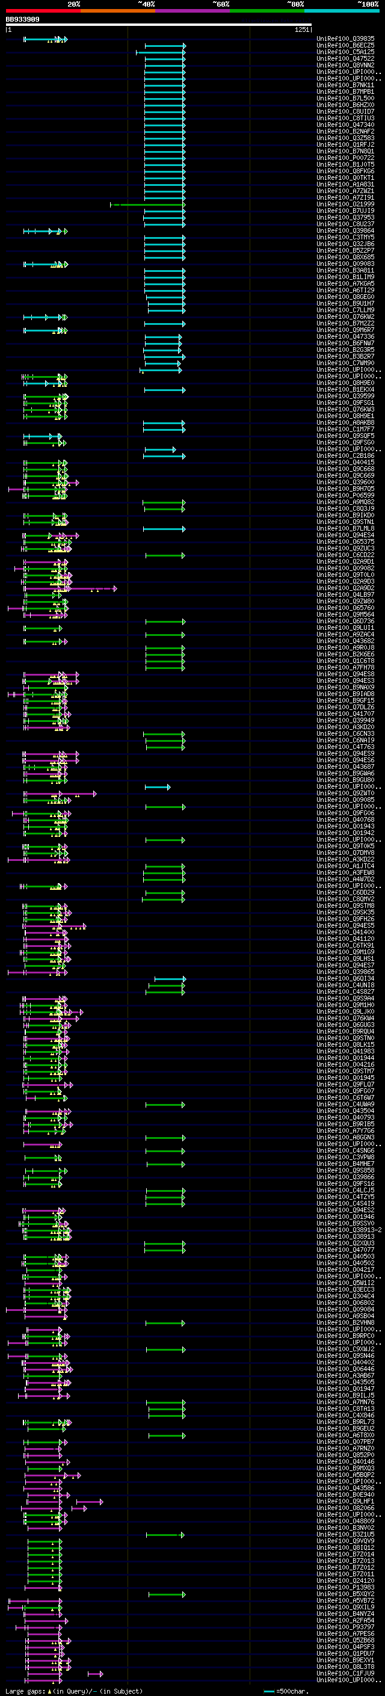
Task: Click the UniRef100_P13983 label
Action: coord(345,1587)
